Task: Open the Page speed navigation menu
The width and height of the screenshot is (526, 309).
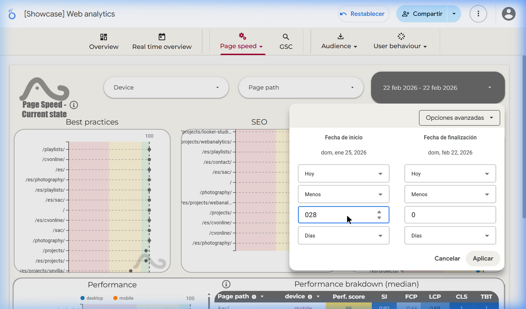Action: [x=241, y=42]
